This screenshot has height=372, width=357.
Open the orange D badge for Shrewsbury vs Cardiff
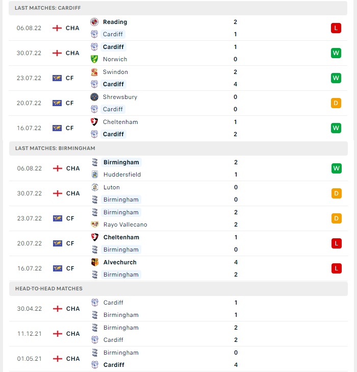coord(336,103)
